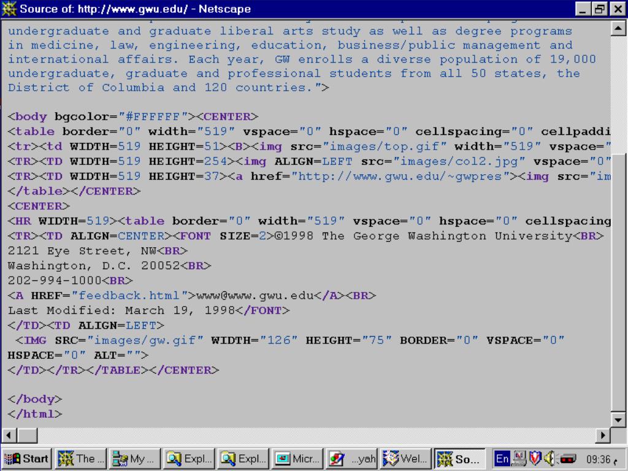
Task: Click the '</TD></TR></TABLE></CENTER>' line
Action: tap(113, 370)
